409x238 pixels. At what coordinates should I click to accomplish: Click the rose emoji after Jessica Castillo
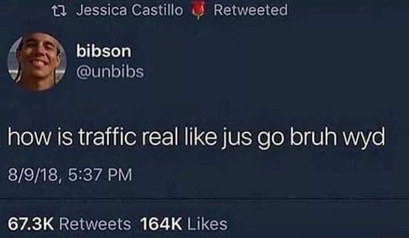(x=198, y=11)
